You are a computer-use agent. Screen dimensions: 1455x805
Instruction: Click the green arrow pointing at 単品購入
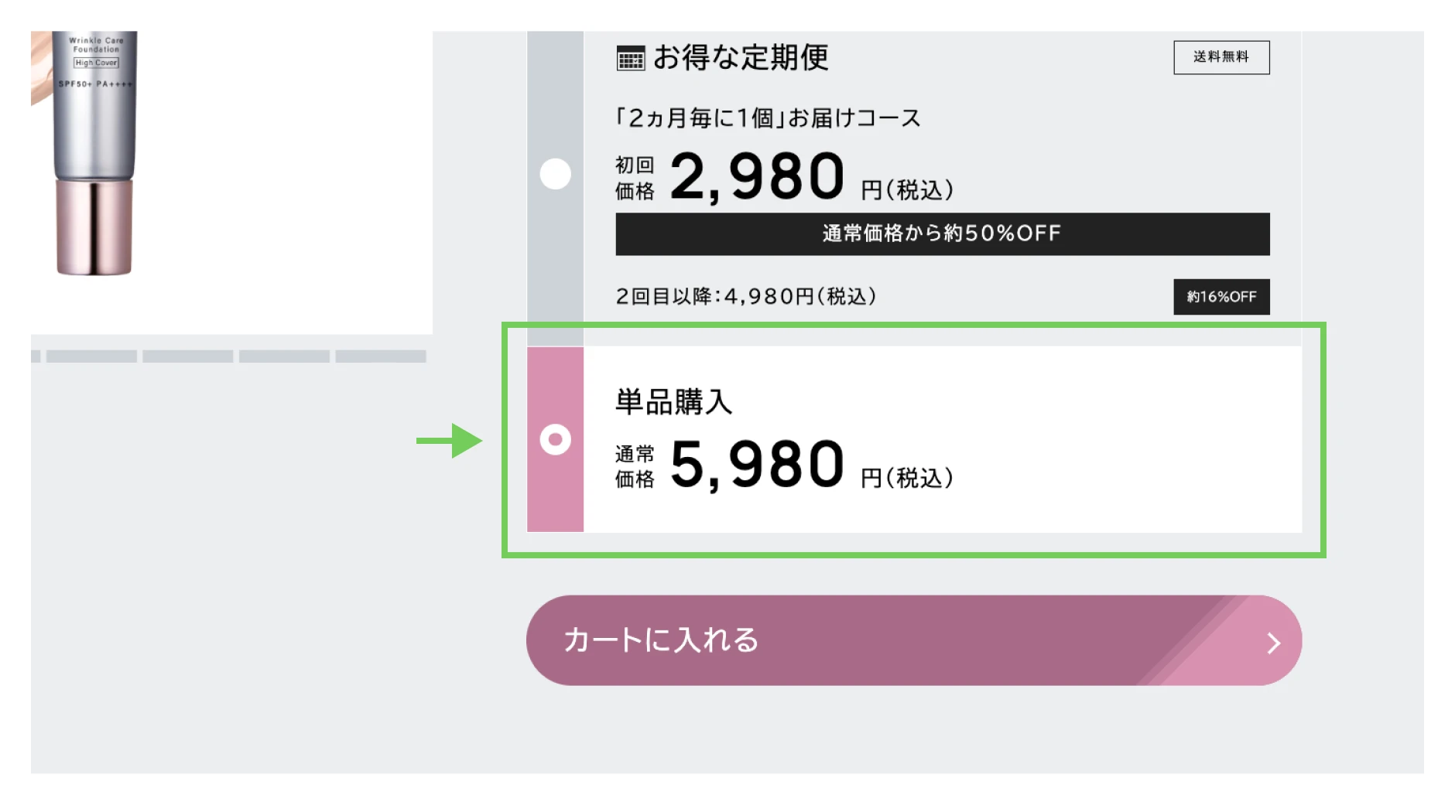(x=450, y=441)
